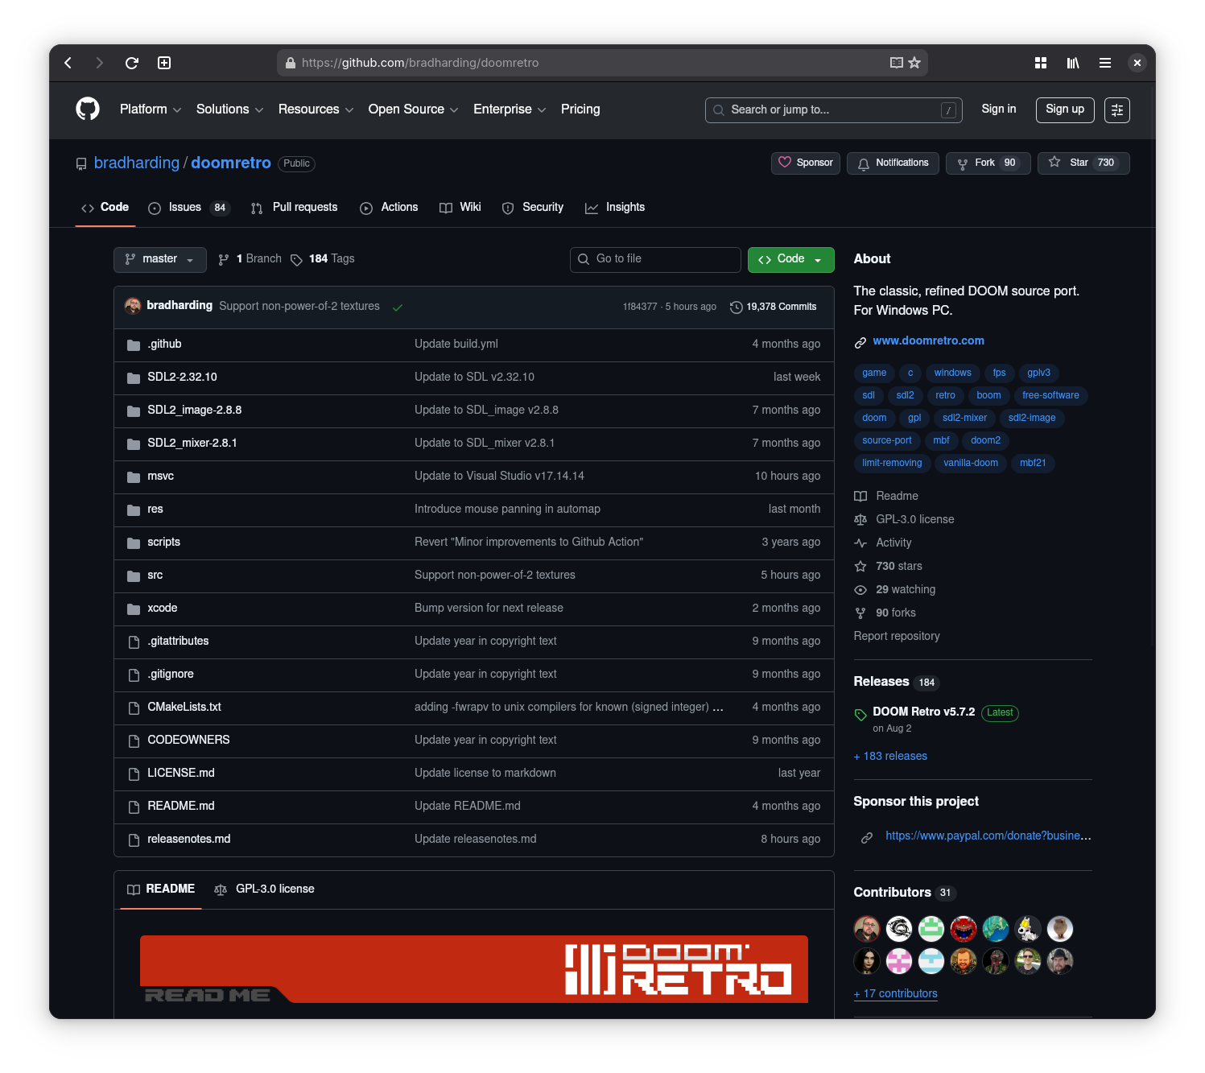Click the Pricing link
Viewport: 1205px width, 1073px height.
580,109
